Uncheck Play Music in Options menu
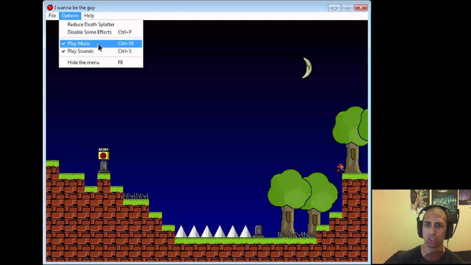 pyautogui.click(x=101, y=43)
